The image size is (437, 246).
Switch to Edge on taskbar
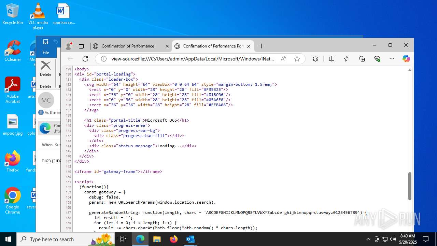click(140, 239)
